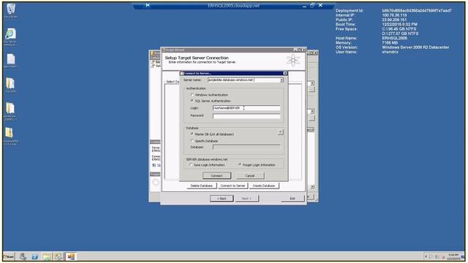Click the help question mark button in Database group
Viewport: 468px width, 263px height.
(280, 132)
